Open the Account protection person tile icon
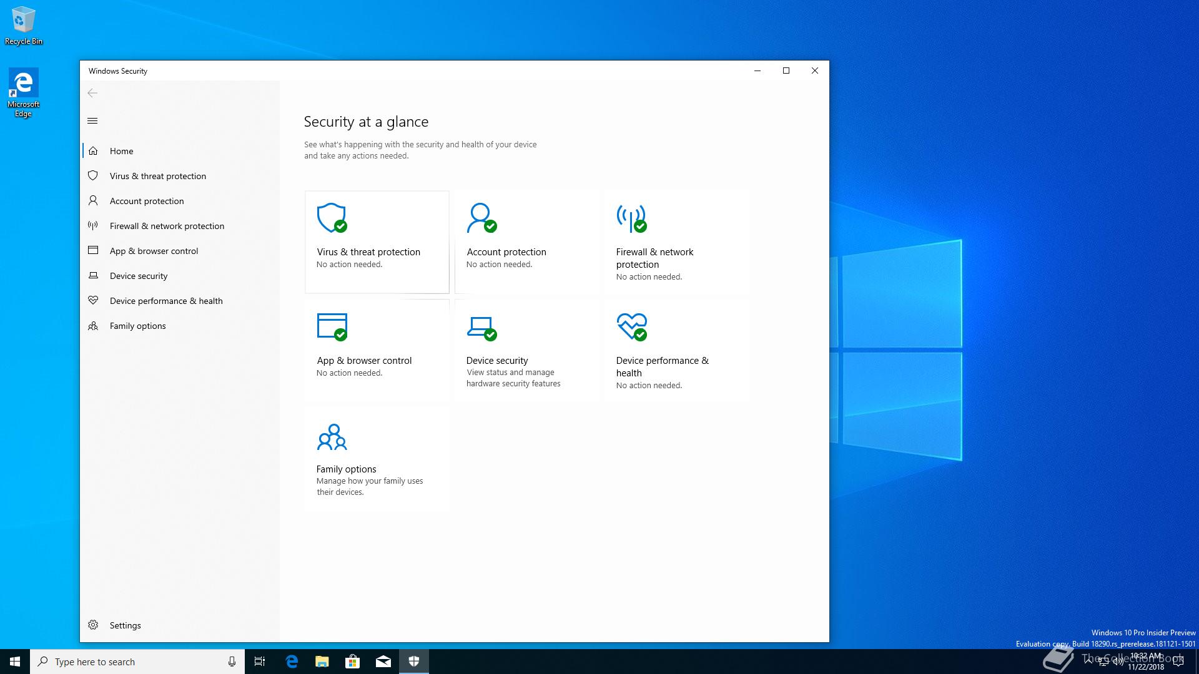Screen dimensions: 1199x674 [481, 218]
